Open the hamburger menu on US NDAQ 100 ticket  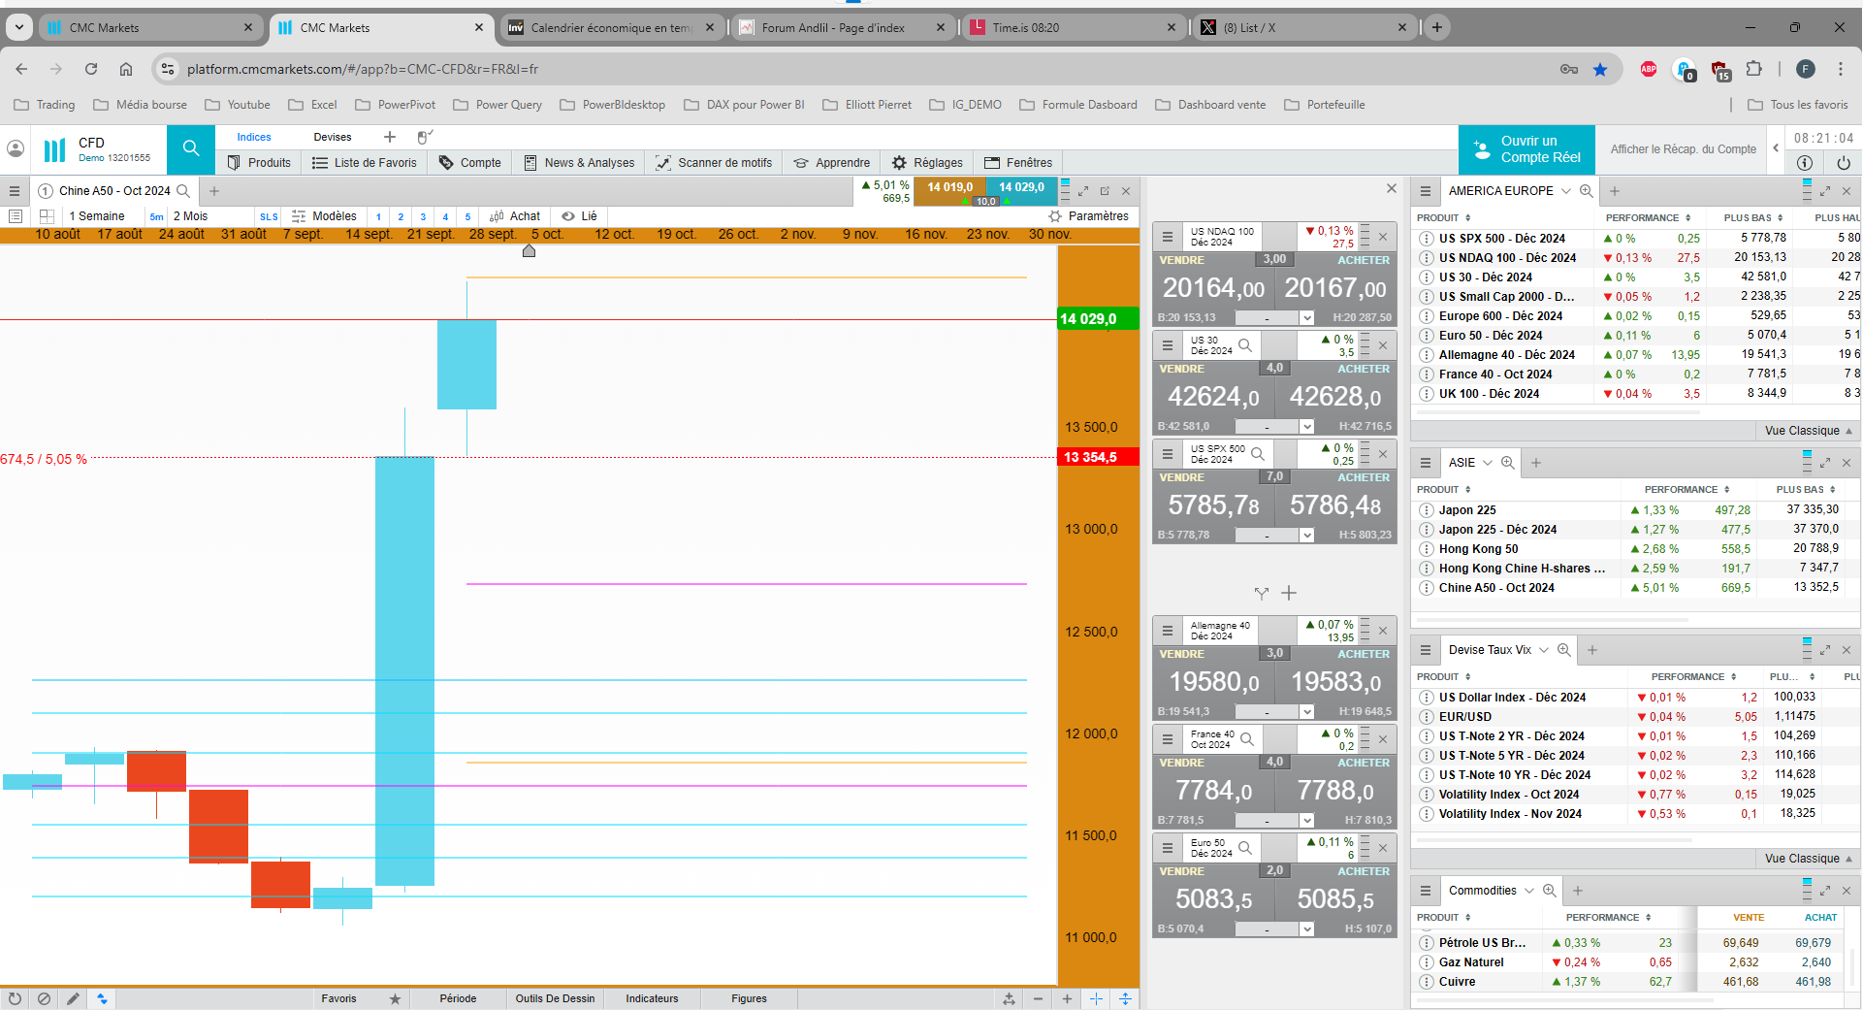click(x=1168, y=236)
